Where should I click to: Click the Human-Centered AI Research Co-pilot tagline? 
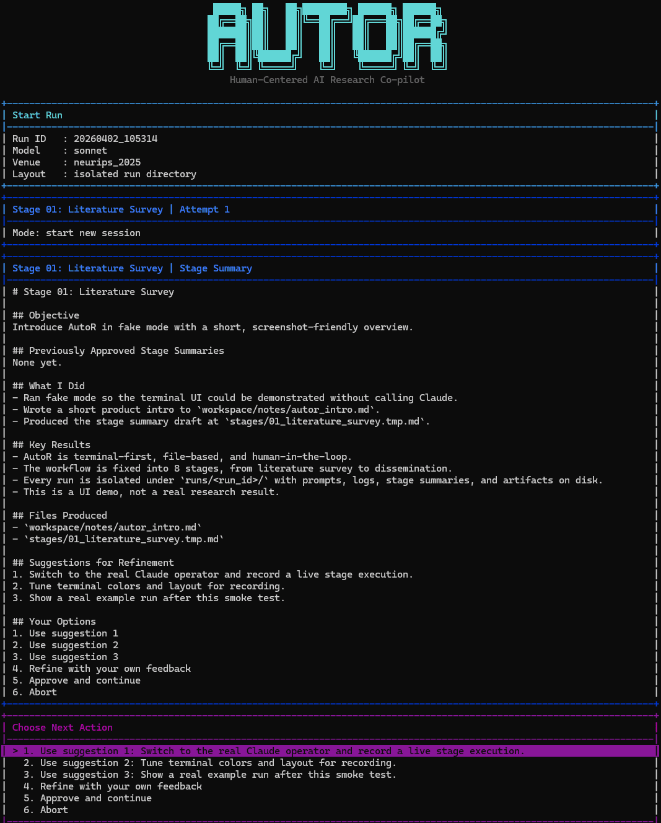327,80
